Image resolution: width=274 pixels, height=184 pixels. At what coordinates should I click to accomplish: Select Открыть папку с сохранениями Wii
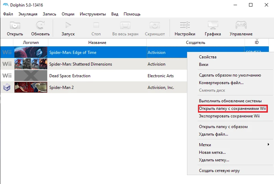[232, 109]
